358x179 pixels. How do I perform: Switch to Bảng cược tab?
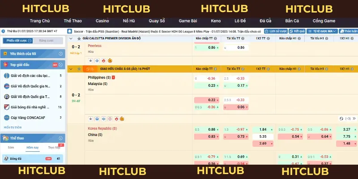[47, 41]
